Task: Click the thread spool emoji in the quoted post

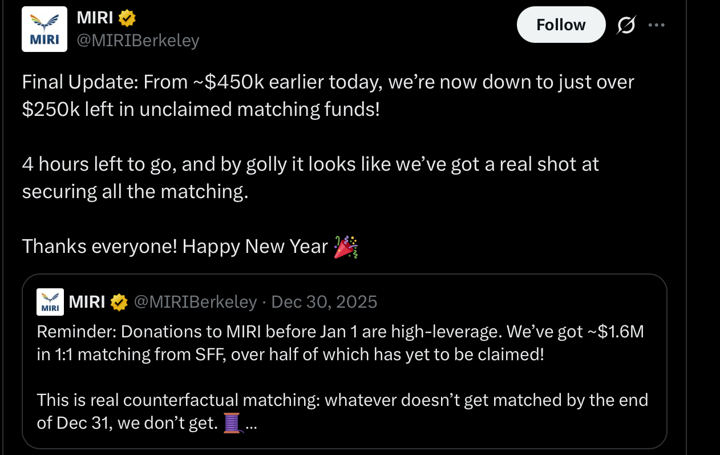Action: [x=232, y=424]
